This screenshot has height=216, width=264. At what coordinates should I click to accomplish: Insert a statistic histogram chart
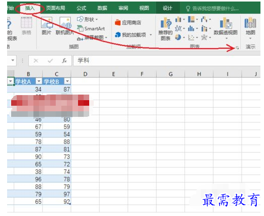[x=193, y=28]
